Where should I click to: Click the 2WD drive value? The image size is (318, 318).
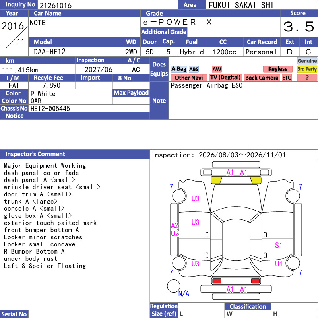click(x=131, y=52)
